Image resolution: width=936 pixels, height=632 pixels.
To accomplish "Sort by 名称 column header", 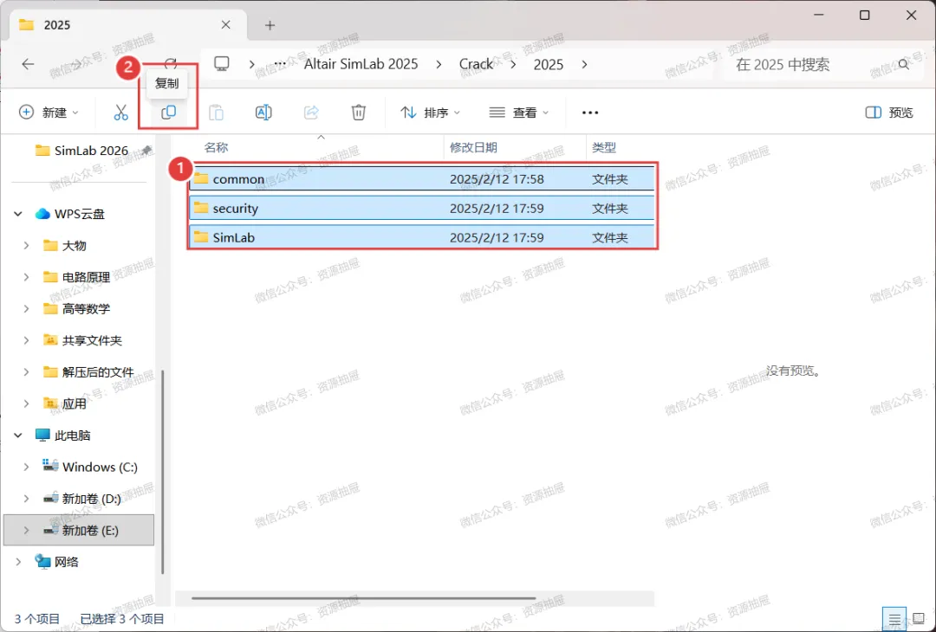I will point(216,147).
